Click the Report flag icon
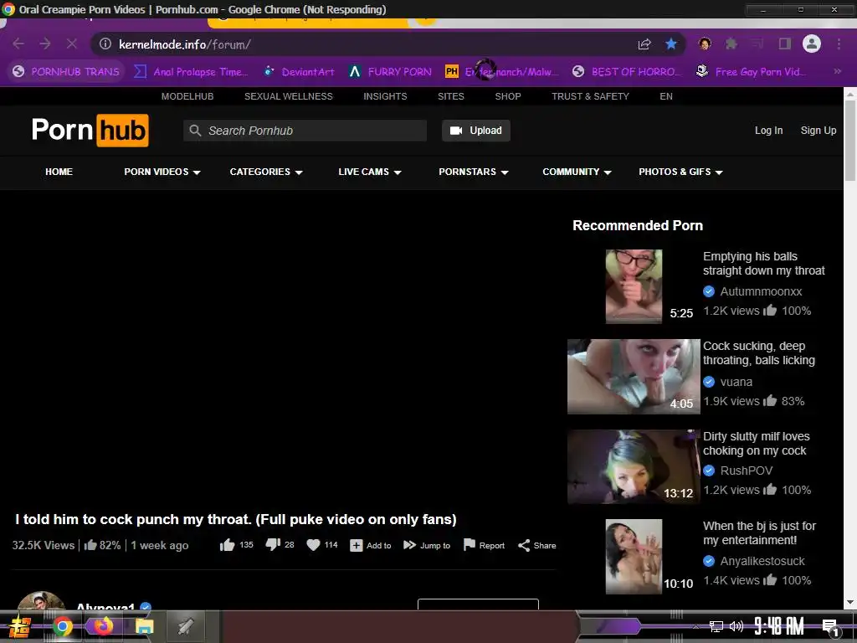 pos(469,544)
